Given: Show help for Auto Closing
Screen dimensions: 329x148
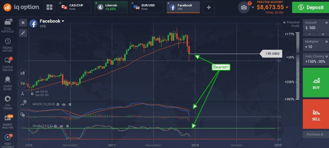Looking at the screenshot, I should coord(326,56).
